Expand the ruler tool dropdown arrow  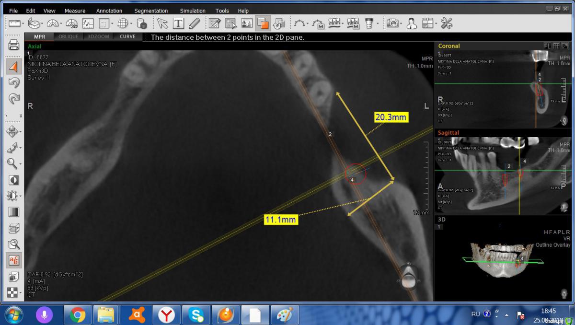click(x=23, y=23)
